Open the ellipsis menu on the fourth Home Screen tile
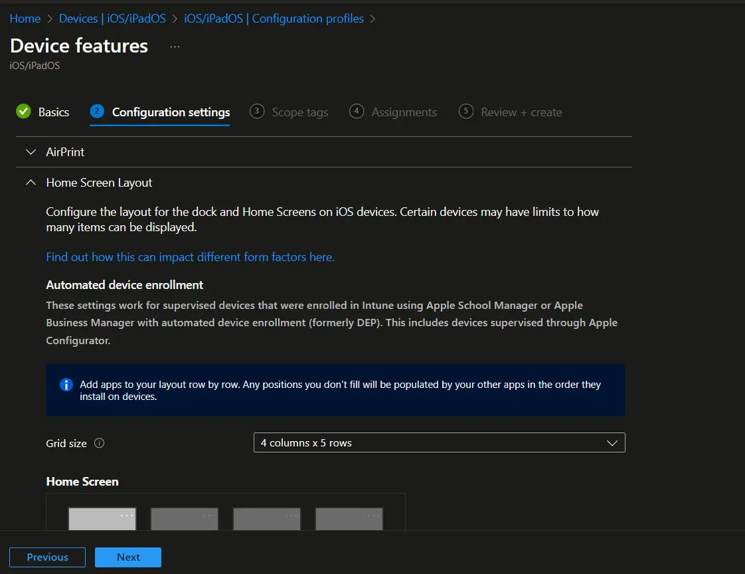The image size is (745, 574). pos(375,514)
